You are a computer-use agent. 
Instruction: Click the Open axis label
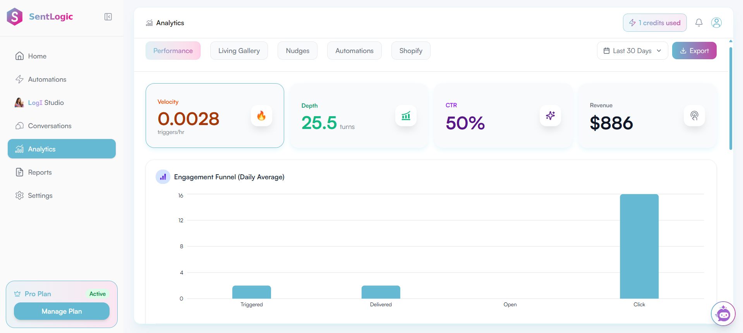point(510,305)
